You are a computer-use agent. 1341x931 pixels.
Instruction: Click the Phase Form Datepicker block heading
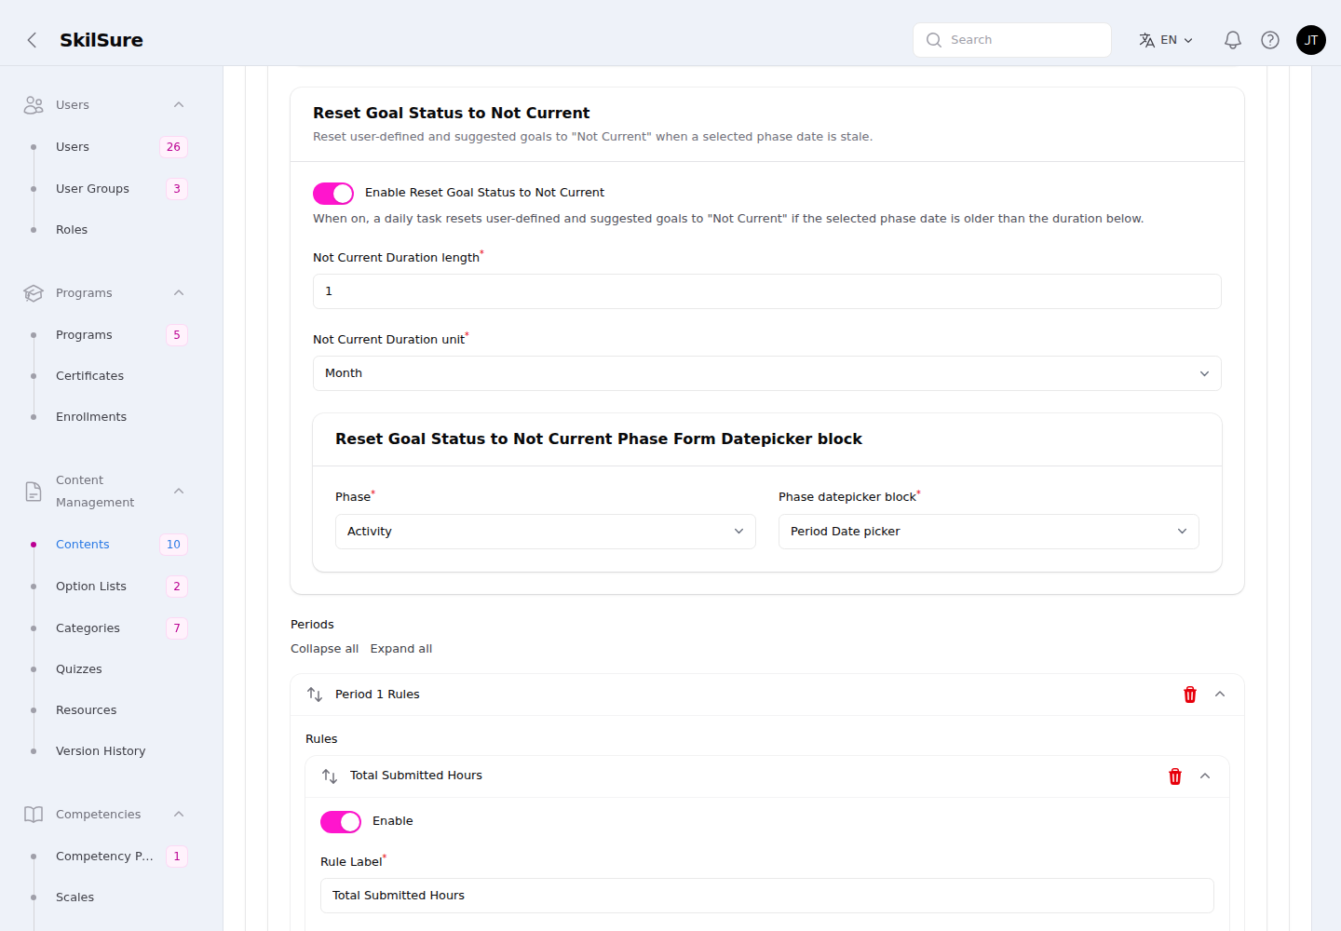(599, 439)
